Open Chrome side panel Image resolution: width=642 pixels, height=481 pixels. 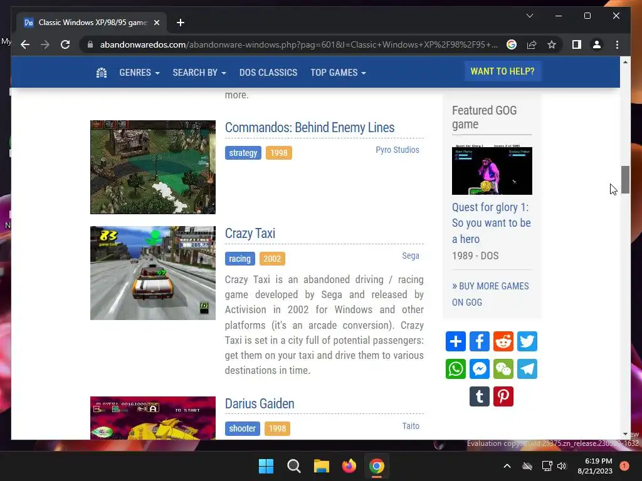point(577,44)
